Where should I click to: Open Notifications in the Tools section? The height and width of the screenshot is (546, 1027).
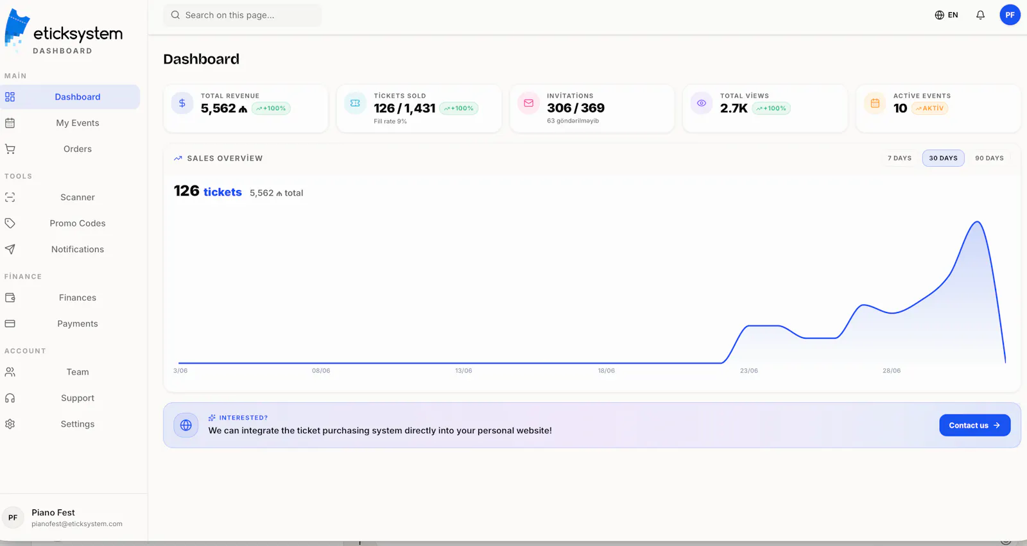point(70,249)
